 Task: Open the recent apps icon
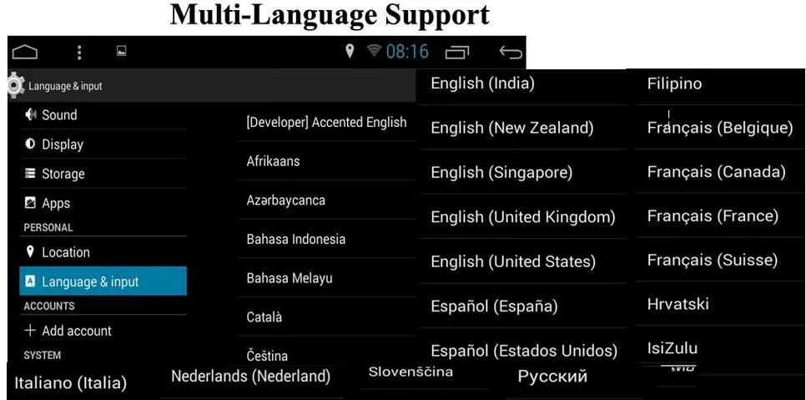pyautogui.click(x=457, y=52)
